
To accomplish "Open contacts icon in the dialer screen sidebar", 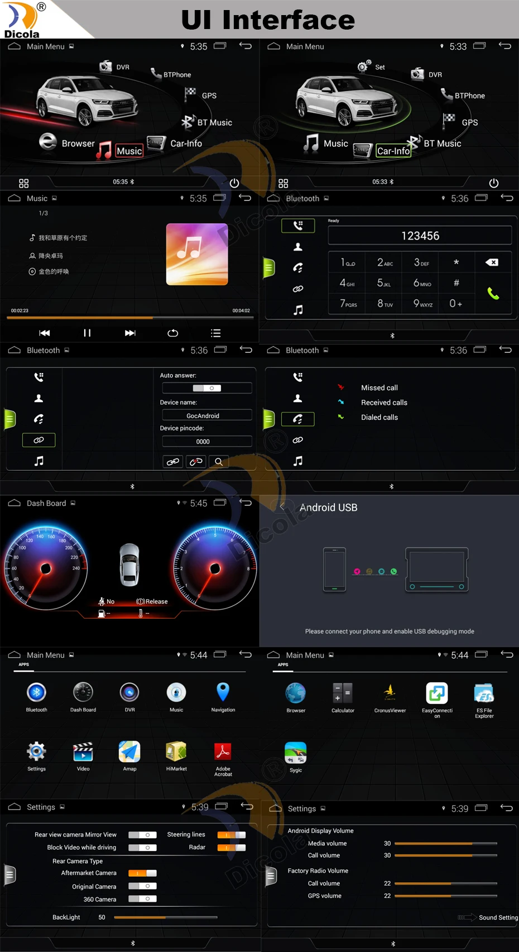I will pos(298,247).
